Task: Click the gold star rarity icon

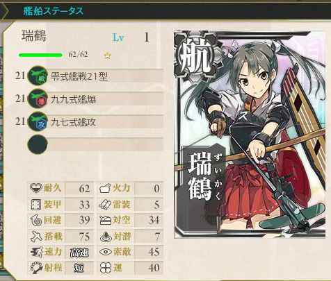Action: 108,56
